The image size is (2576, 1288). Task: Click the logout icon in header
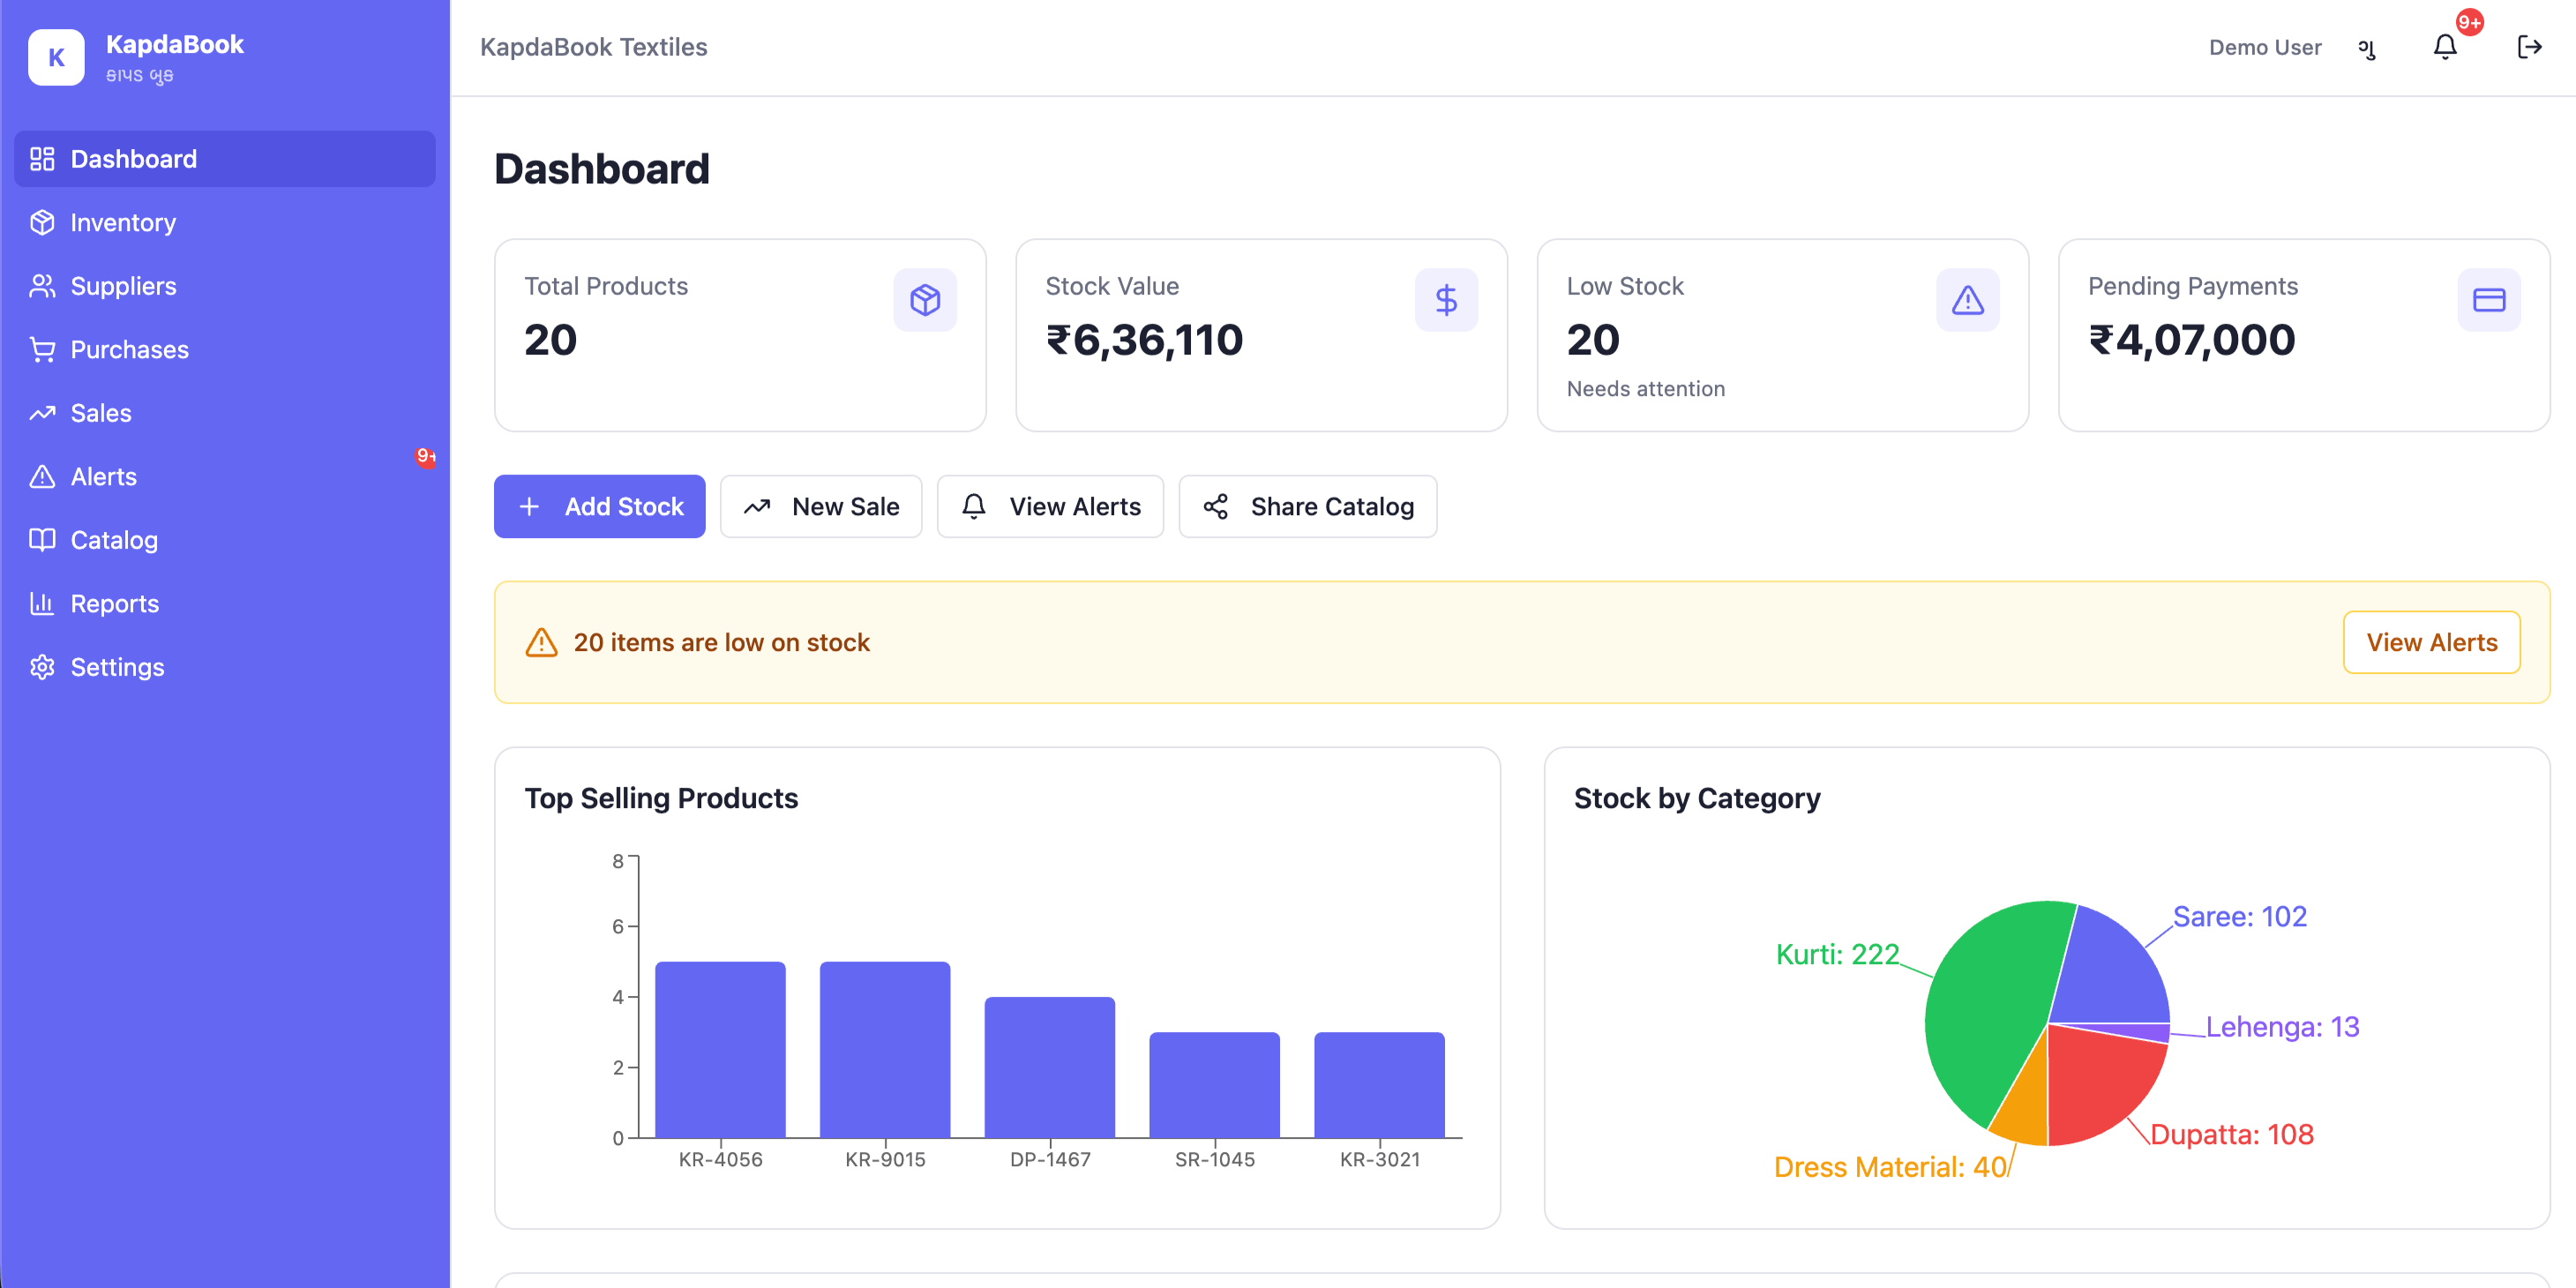click(x=2529, y=47)
